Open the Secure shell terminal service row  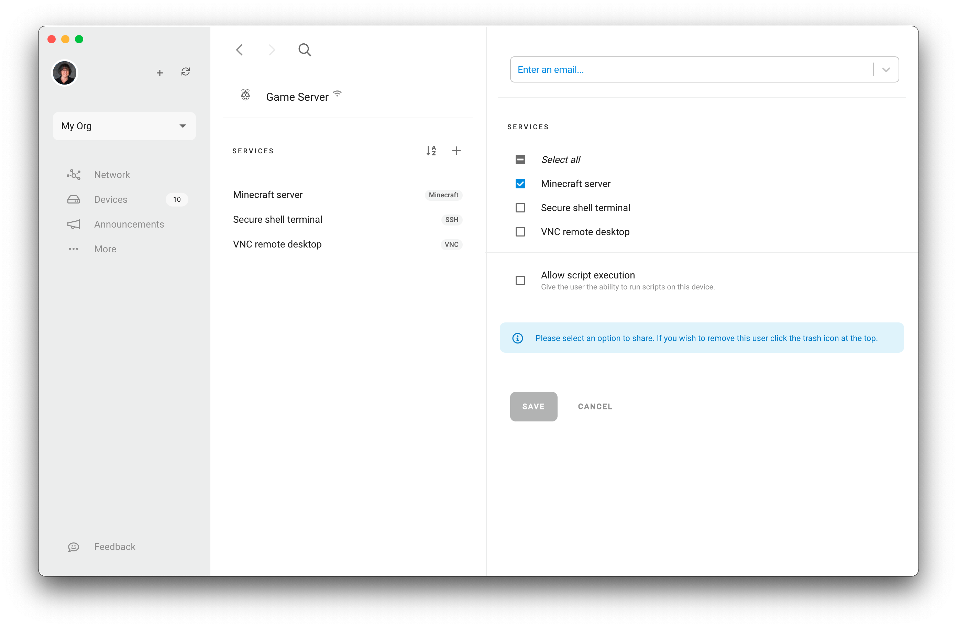348,220
